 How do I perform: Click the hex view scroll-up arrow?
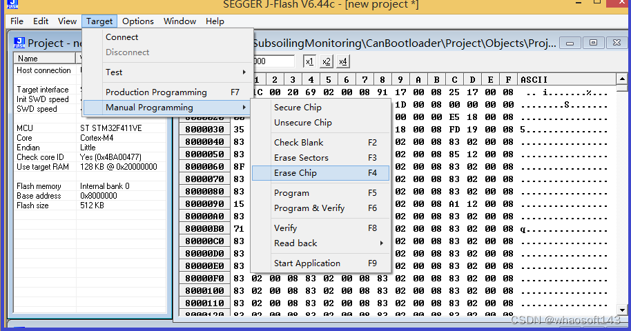[622, 79]
